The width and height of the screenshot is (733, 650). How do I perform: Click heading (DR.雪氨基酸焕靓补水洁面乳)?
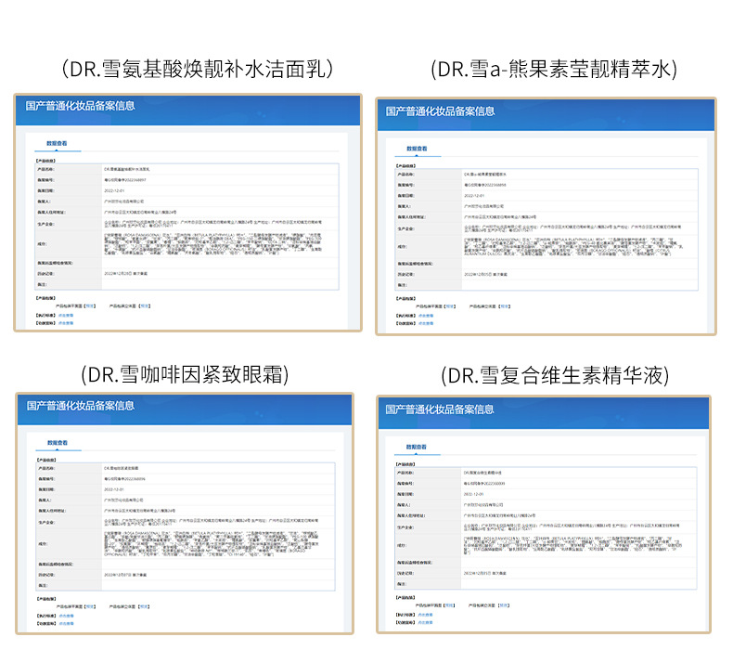point(198,69)
